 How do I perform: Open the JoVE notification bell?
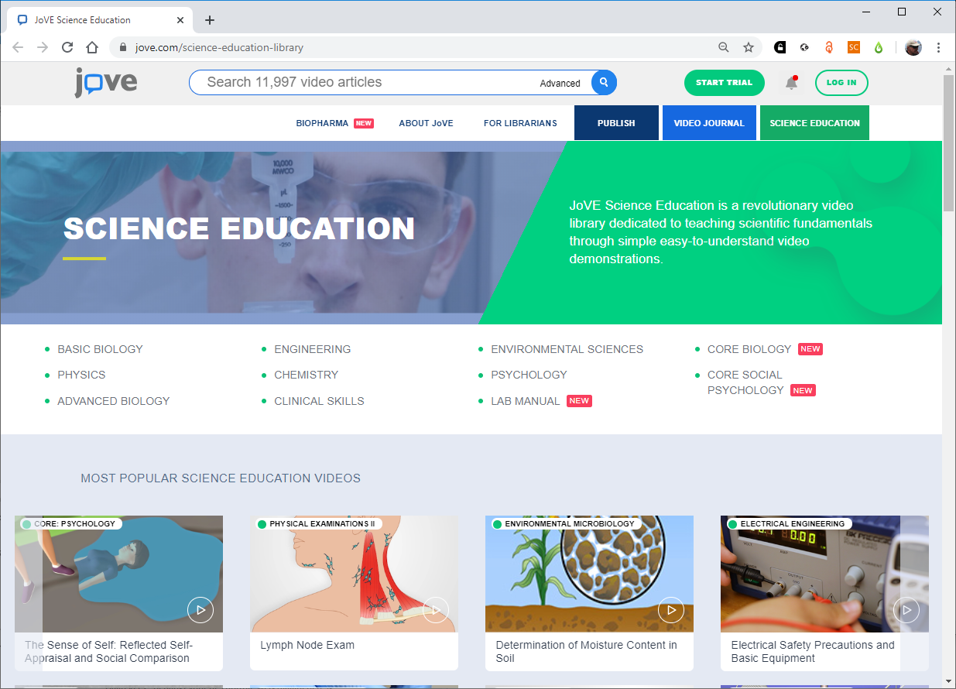[x=790, y=83]
